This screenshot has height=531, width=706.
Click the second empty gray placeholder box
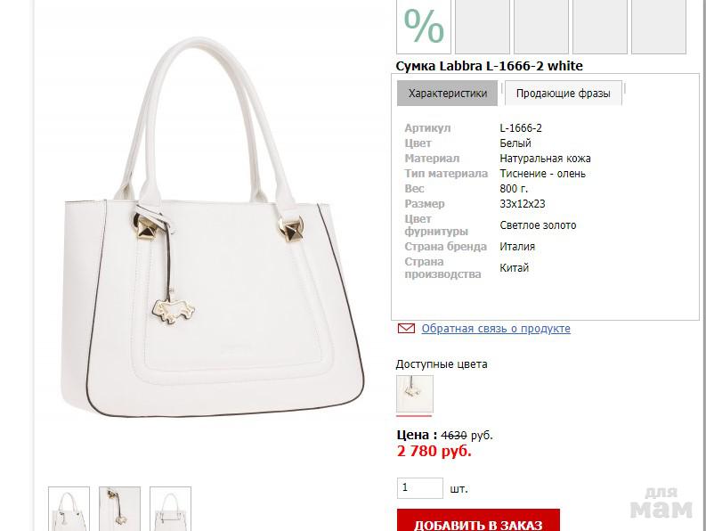click(x=483, y=26)
